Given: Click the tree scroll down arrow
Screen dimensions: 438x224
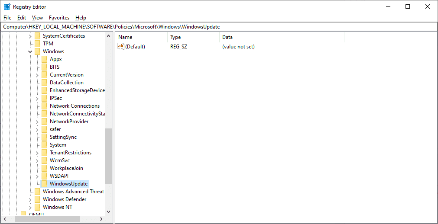Looking at the screenshot, I should [x=109, y=212].
